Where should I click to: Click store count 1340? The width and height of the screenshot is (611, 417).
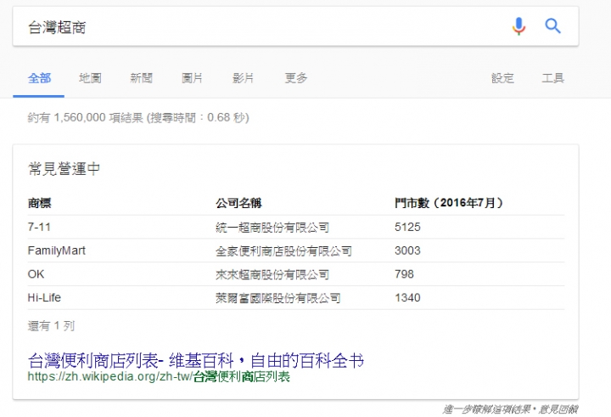pyautogui.click(x=407, y=298)
